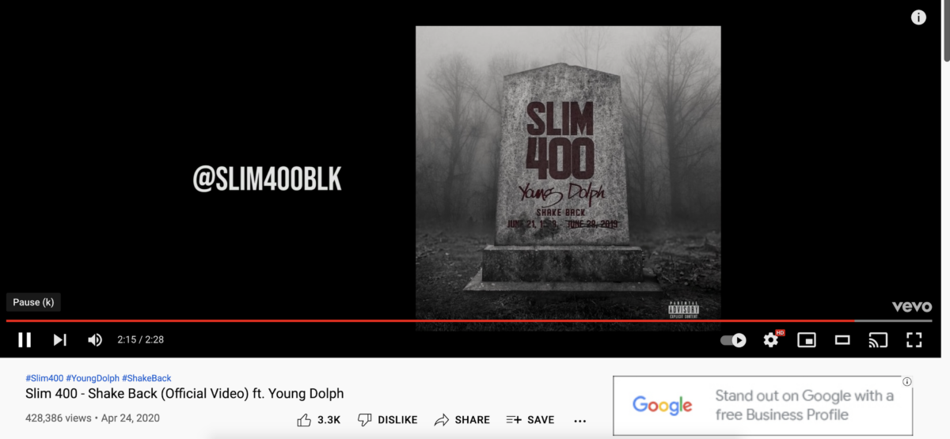Open the more actions ellipsis menu
This screenshot has height=439, width=950.
click(579, 421)
